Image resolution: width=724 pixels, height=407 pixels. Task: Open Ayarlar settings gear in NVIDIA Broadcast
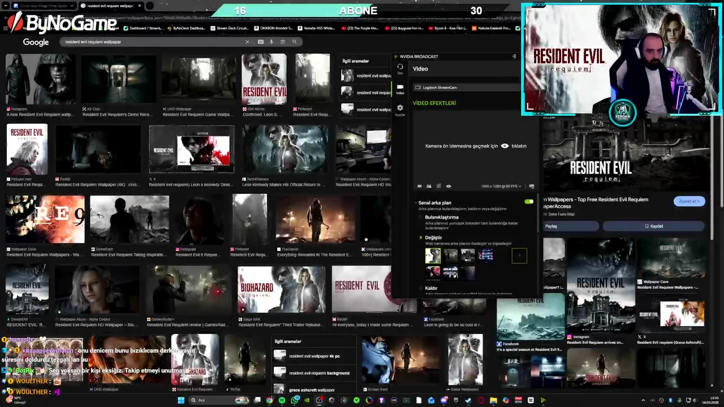pos(400,109)
